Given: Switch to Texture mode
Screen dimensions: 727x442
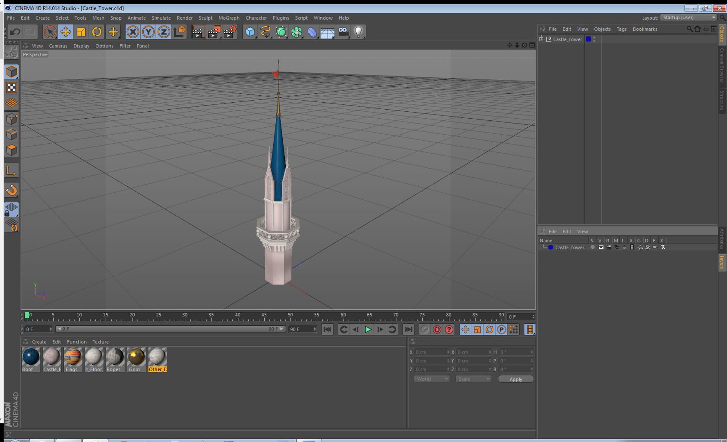Looking at the screenshot, I should point(11,88).
